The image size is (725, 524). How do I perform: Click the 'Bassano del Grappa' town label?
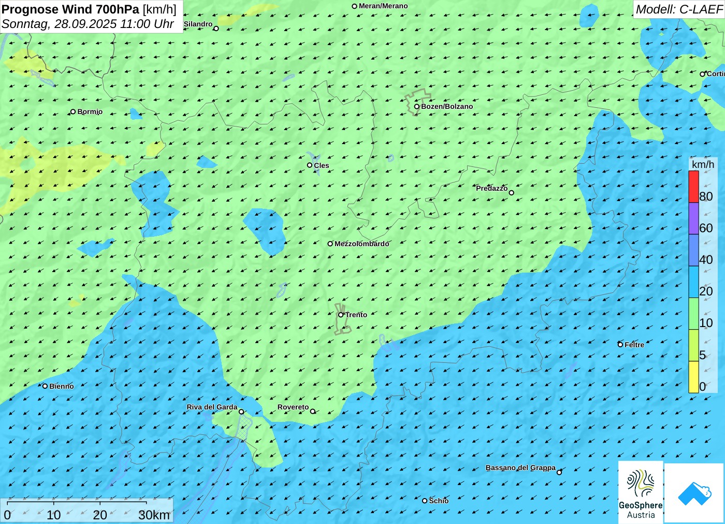520,468
